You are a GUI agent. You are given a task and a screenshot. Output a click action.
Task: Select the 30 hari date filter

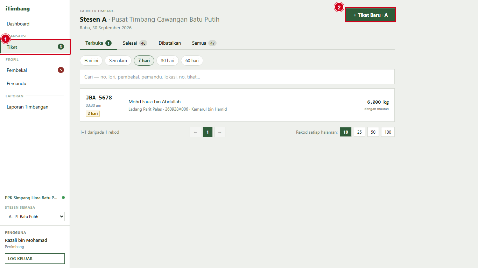(168, 60)
